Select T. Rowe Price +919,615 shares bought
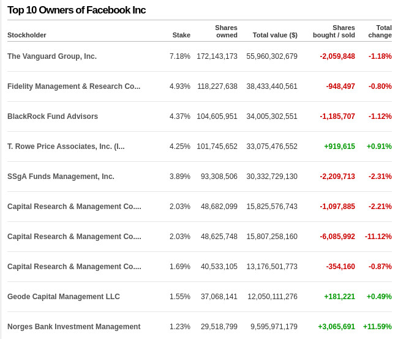 (339, 147)
